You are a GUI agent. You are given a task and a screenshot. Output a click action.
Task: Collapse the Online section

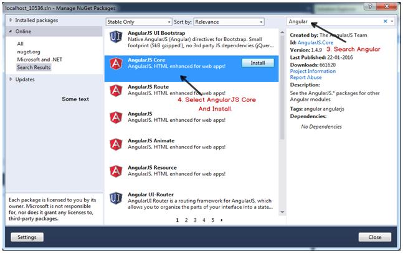11,31
